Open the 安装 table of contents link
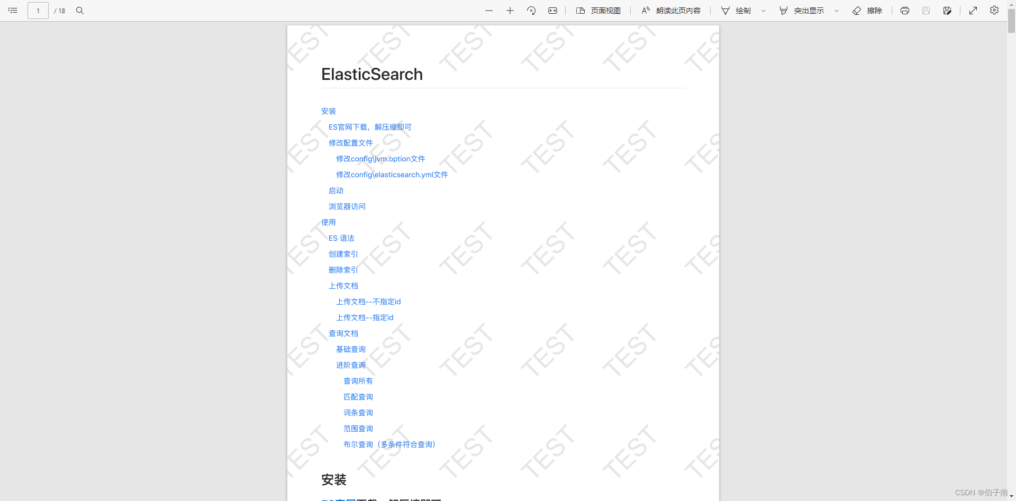The height and width of the screenshot is (501, 1016). pyautogui.click(x=329, y=111)
